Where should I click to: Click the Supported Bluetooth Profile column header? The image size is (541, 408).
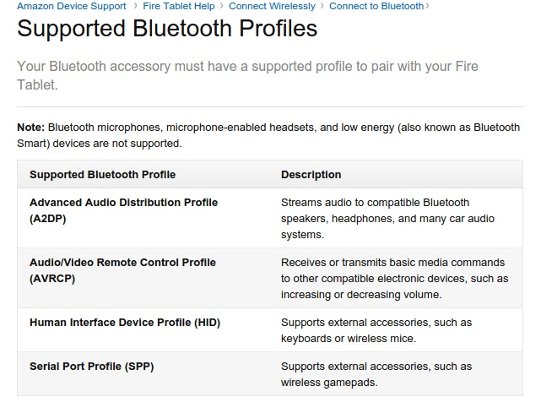(x=102, y=175)
